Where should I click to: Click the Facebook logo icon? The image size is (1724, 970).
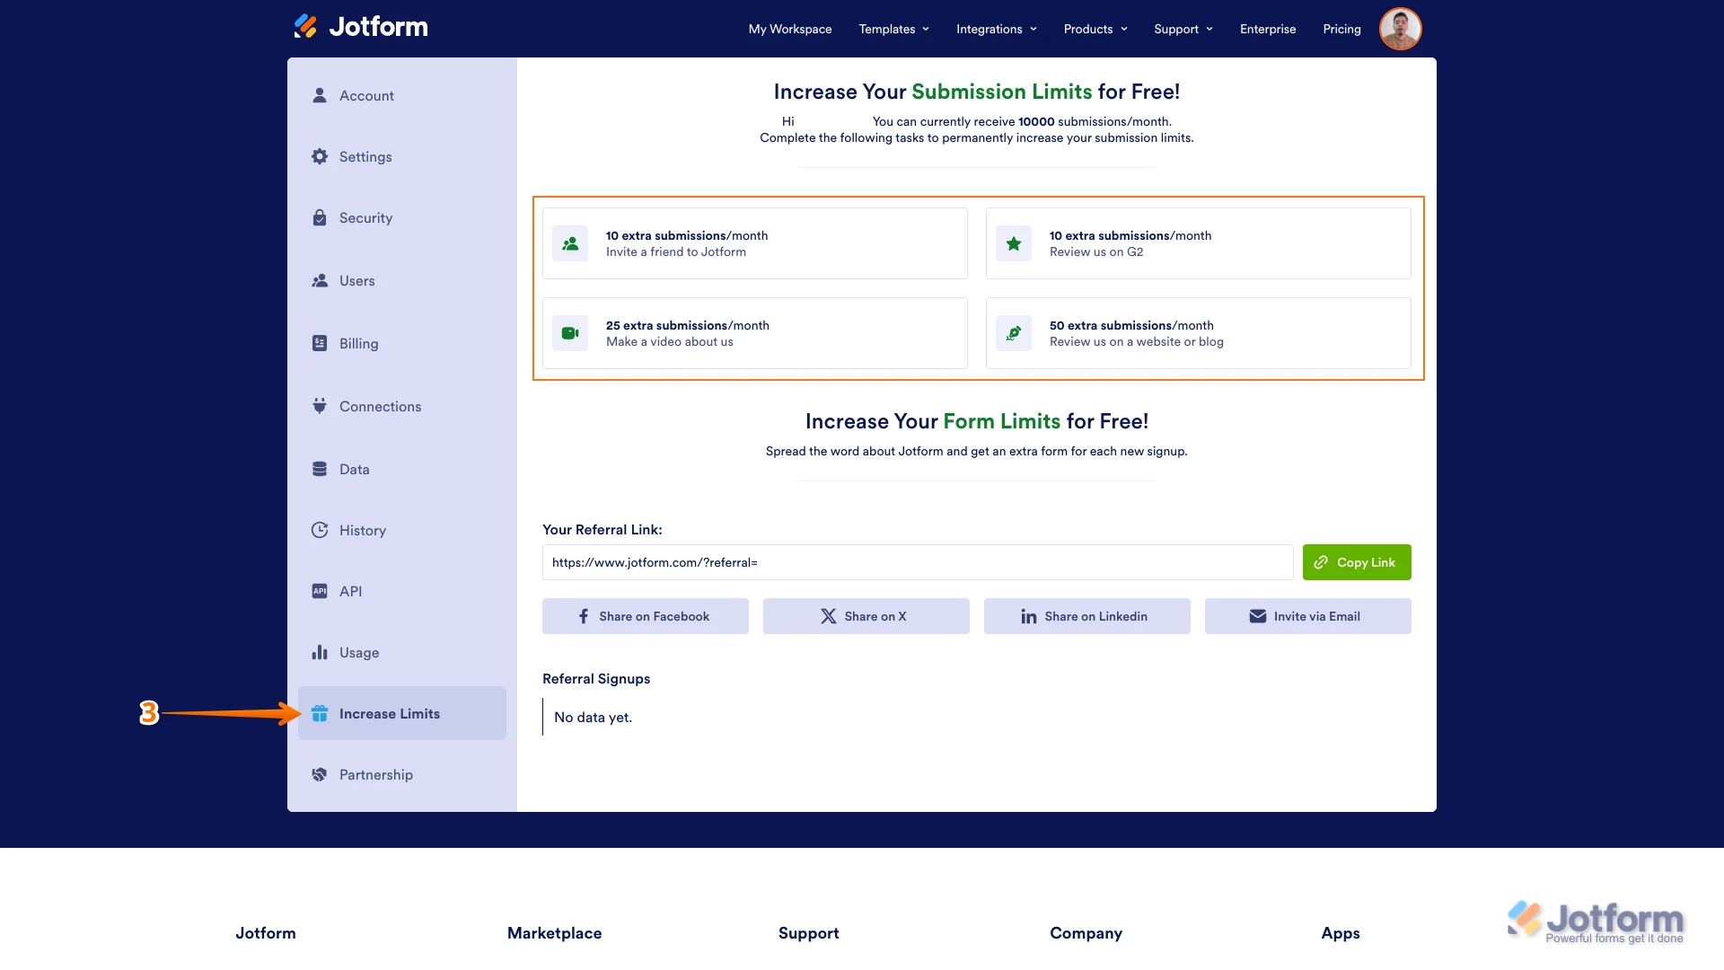[x=584, y=616]
